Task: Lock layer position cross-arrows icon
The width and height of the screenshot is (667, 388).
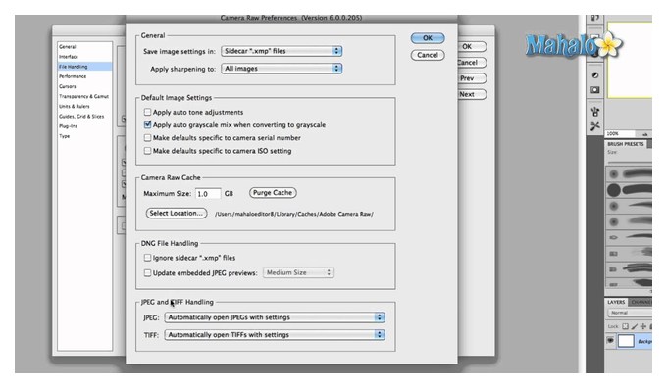Action: click(x=642, y=326)
